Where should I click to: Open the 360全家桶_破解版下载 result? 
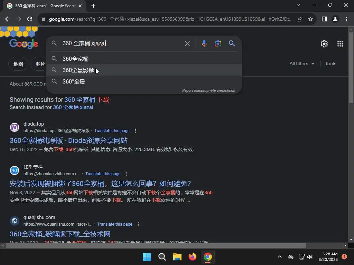[x=60, y=234]
